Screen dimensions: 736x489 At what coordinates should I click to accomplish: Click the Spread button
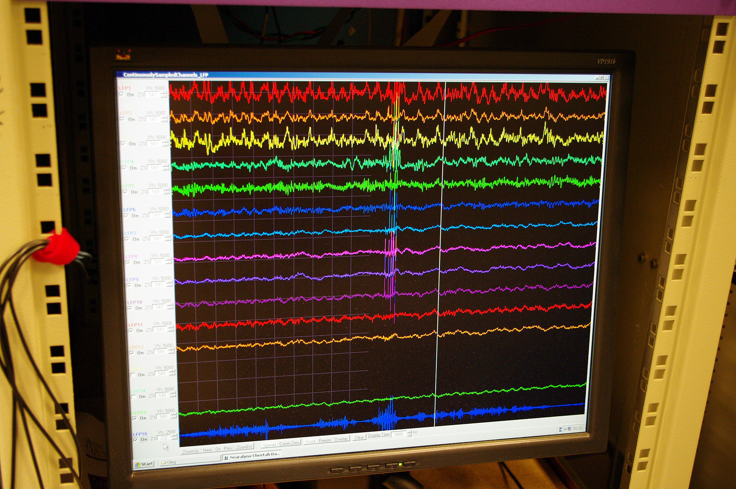point(270,445)
